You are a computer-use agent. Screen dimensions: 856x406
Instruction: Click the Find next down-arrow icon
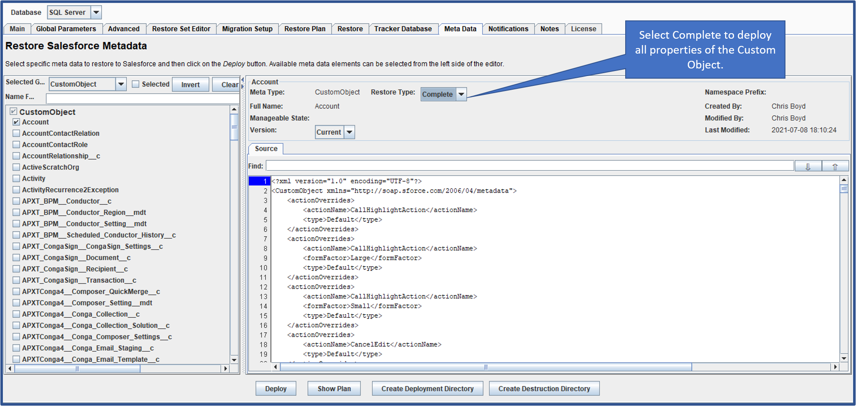tap(808, 166)
